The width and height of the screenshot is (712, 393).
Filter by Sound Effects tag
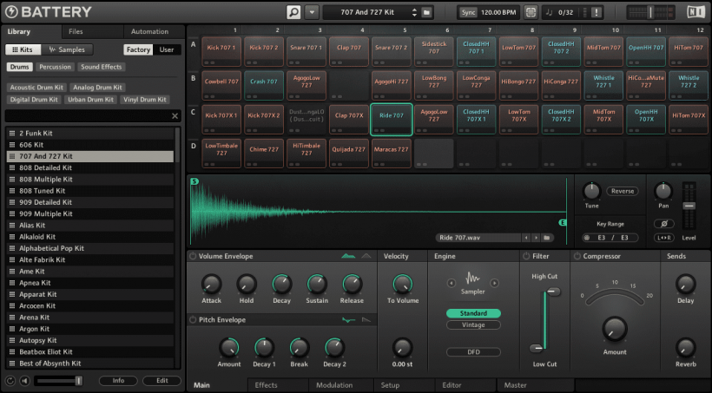point(102,67)
